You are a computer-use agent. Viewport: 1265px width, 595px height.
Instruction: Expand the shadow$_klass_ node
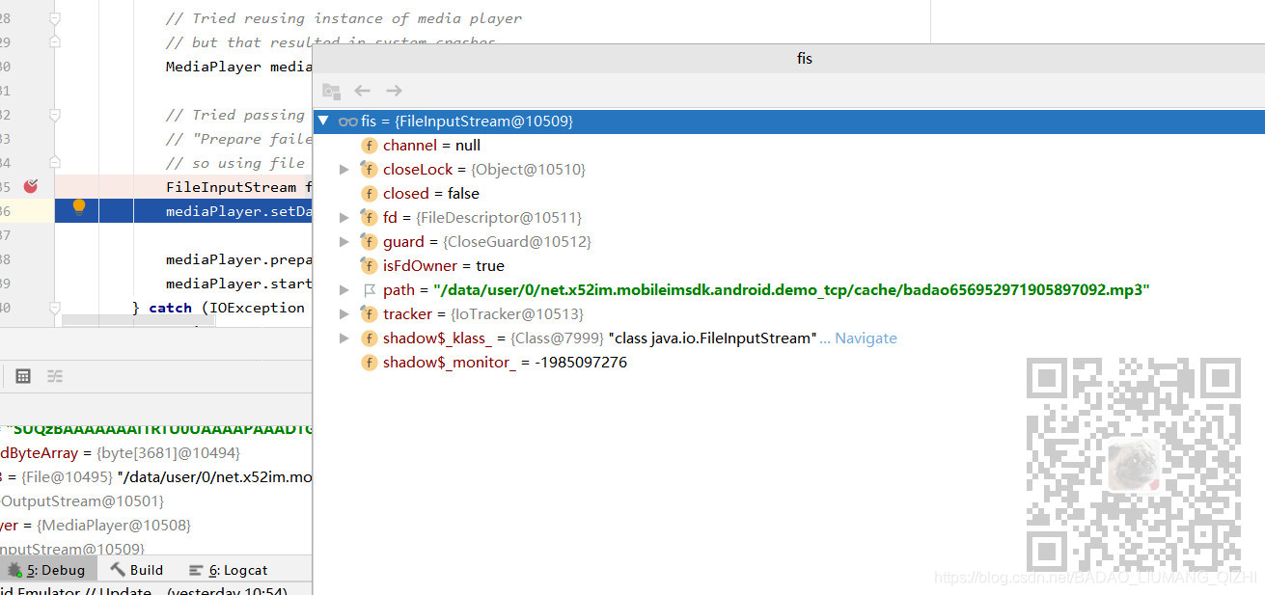click(344, 338)
